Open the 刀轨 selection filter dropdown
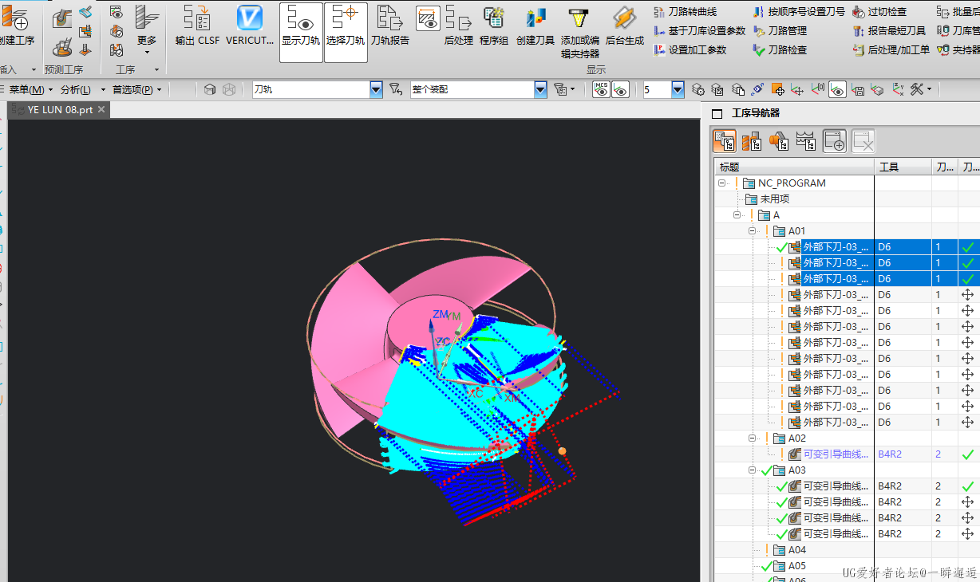This screenshot has height=582, width=980. pos(376,90)
